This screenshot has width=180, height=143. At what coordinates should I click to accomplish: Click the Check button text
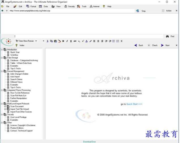(x=155, y=45)
